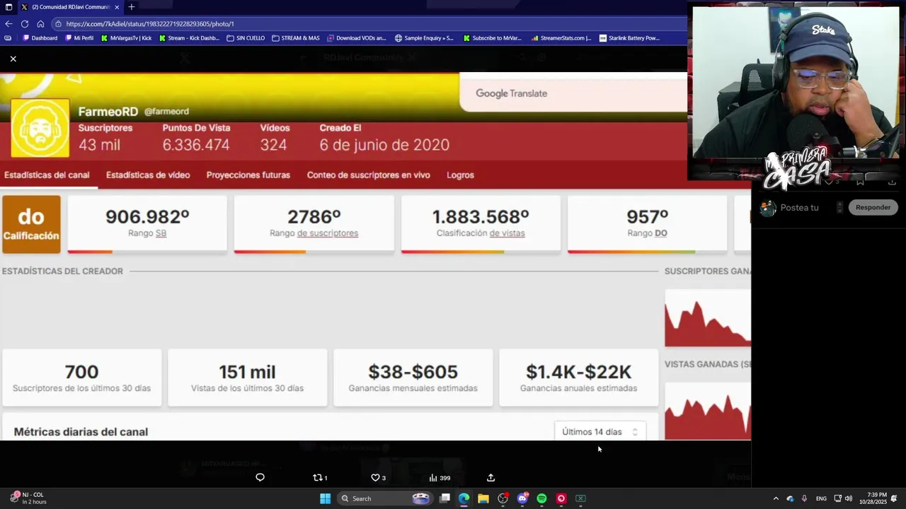This screenshot has height=509, width=906.
Task: Like the post with the heart icon
Action: click(x=378, y=478)
